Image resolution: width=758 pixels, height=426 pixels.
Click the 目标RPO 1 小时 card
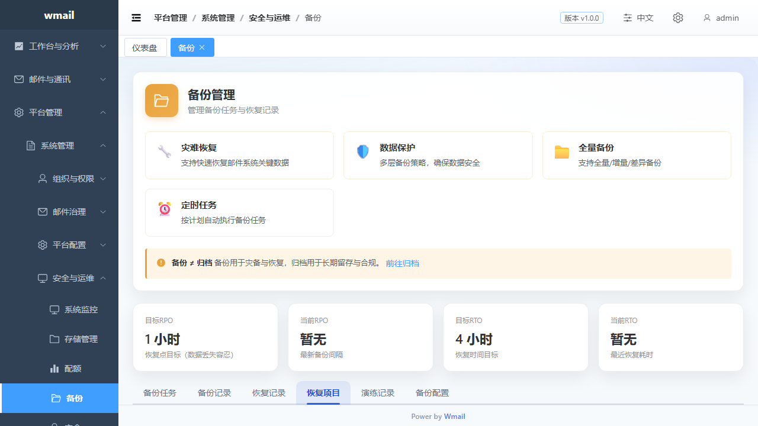205,337
